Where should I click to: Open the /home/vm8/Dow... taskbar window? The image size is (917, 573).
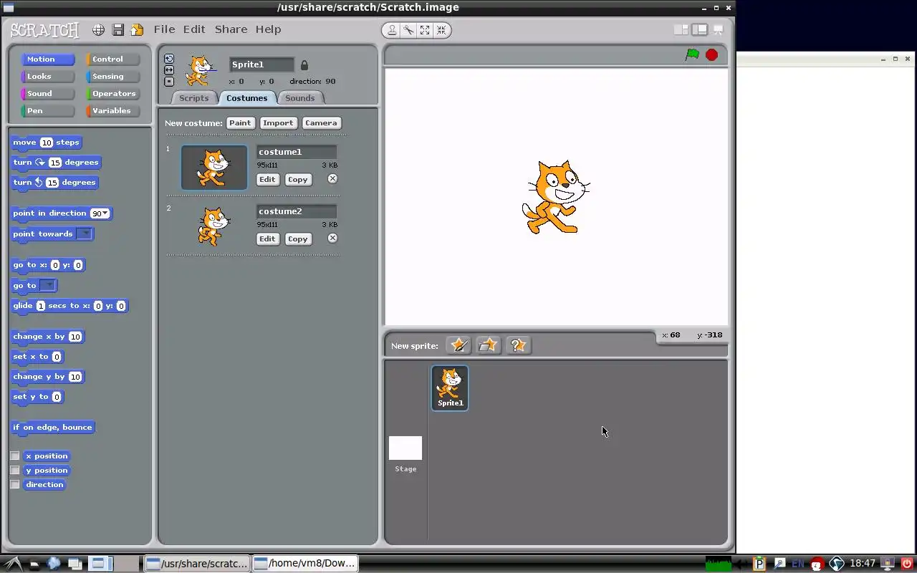click(x=305, y=563)
